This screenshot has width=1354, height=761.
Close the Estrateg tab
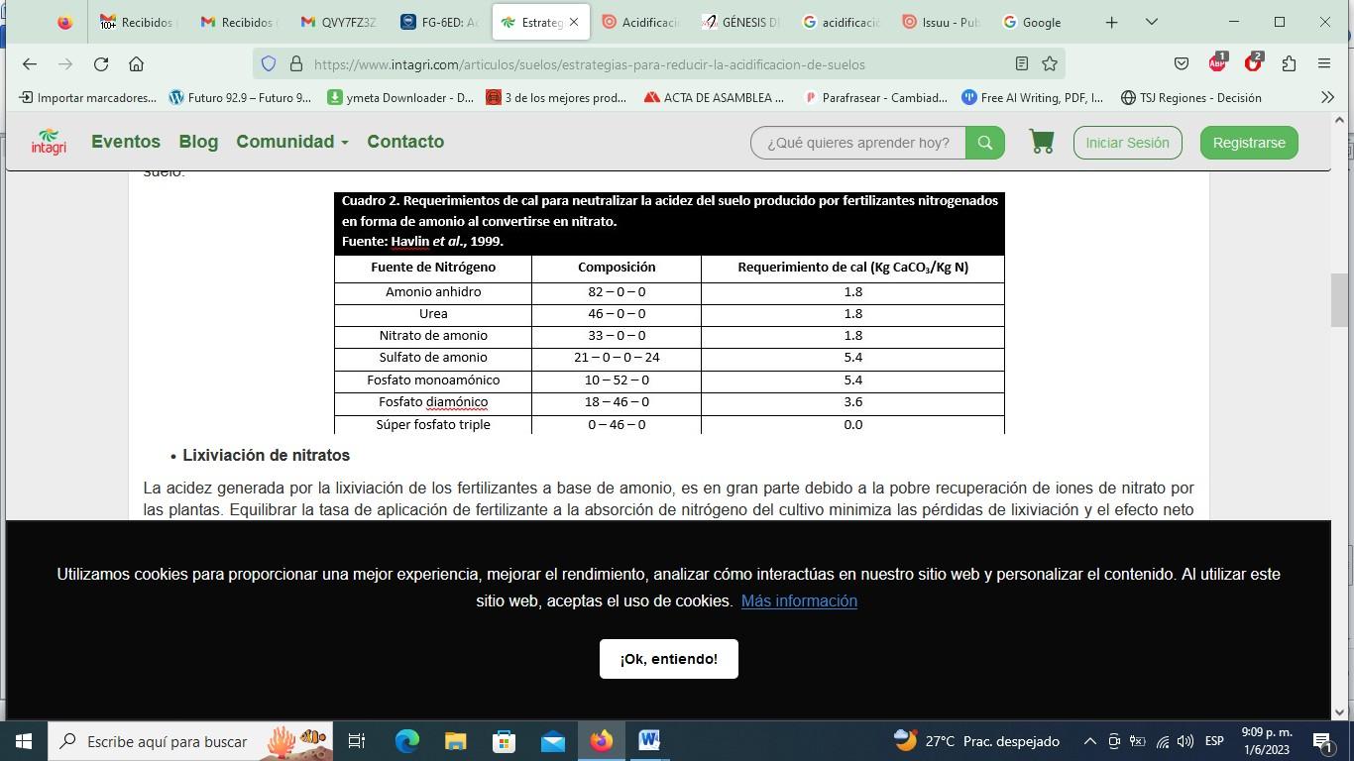pyautogui.click(x=574, y=22)
